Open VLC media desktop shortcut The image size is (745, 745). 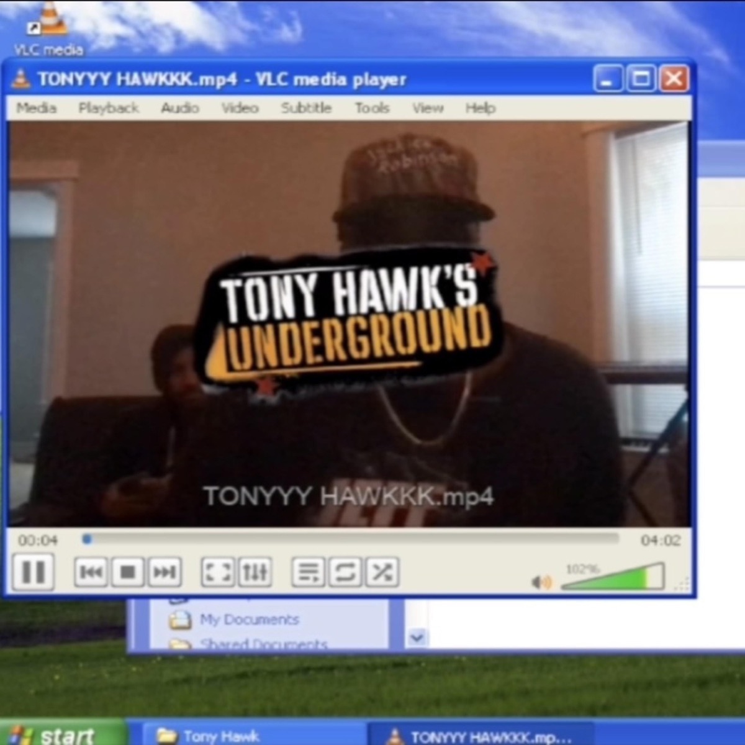tap(48, 28)
